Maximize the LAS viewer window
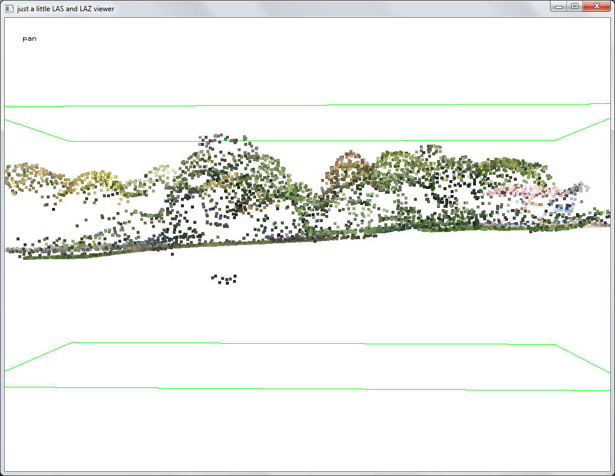 point(574,6)
